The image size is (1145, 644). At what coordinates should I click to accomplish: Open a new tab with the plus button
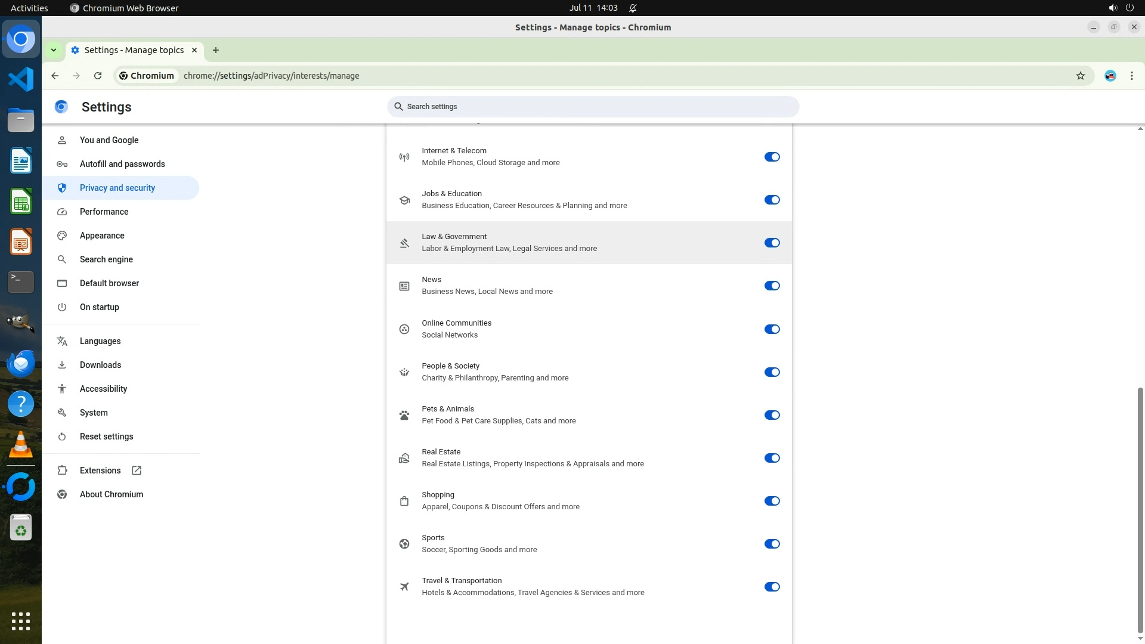[x=216, y=50]
